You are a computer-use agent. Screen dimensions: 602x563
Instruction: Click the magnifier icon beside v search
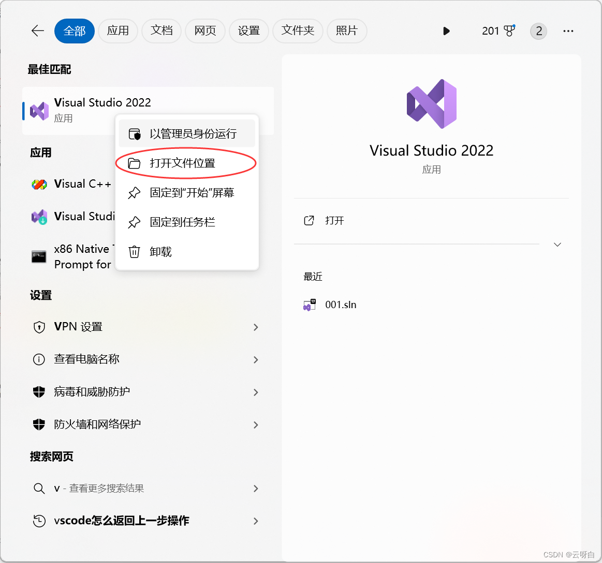[39, 489]
